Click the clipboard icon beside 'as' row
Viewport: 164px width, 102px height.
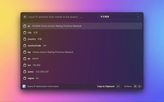25,26
